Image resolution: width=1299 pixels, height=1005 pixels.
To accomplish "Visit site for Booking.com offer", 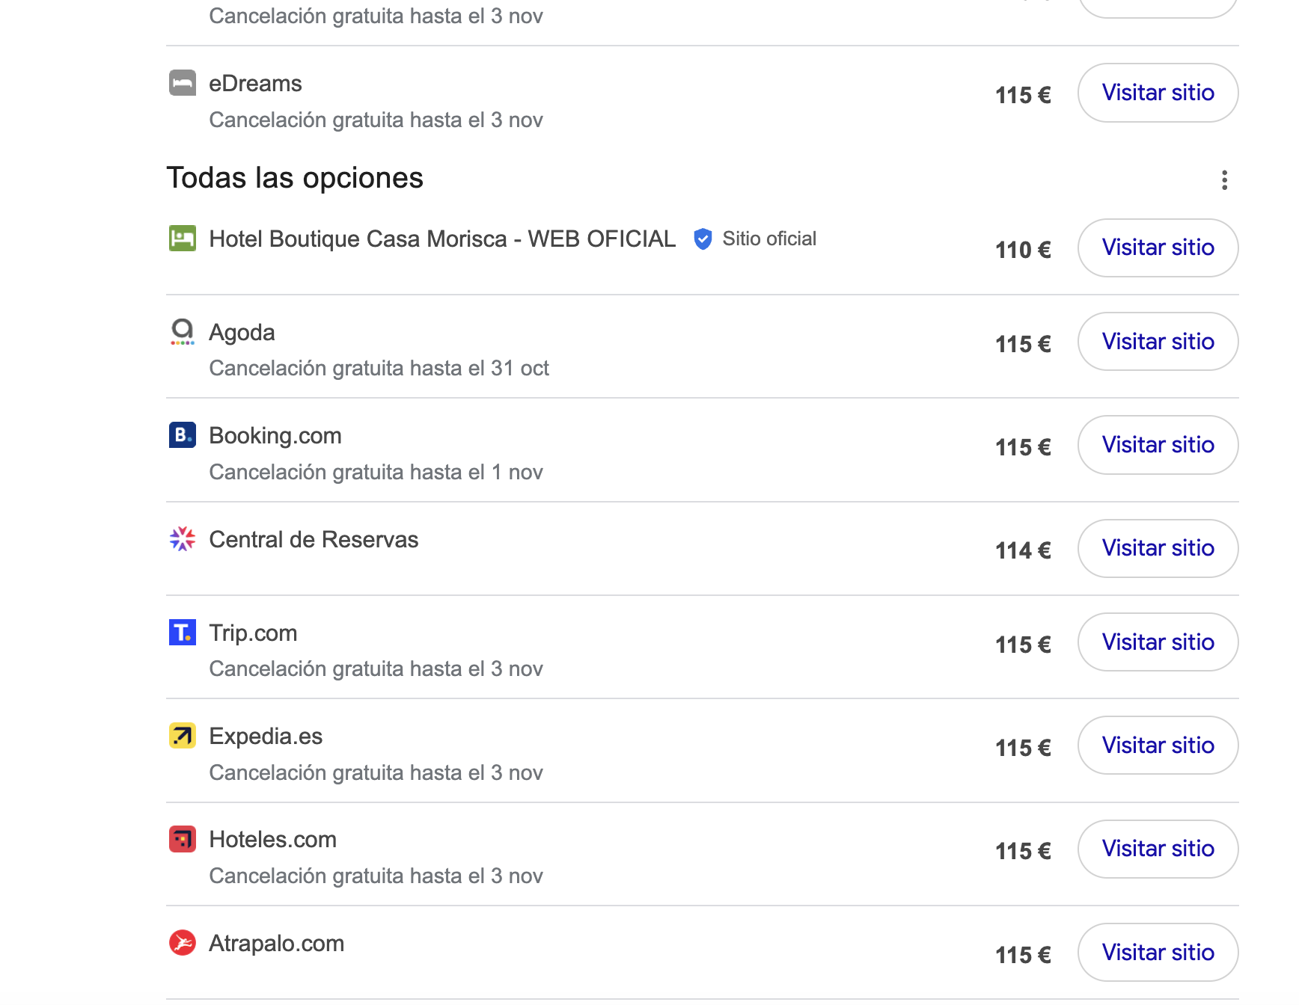I will tap(1158, 445).
